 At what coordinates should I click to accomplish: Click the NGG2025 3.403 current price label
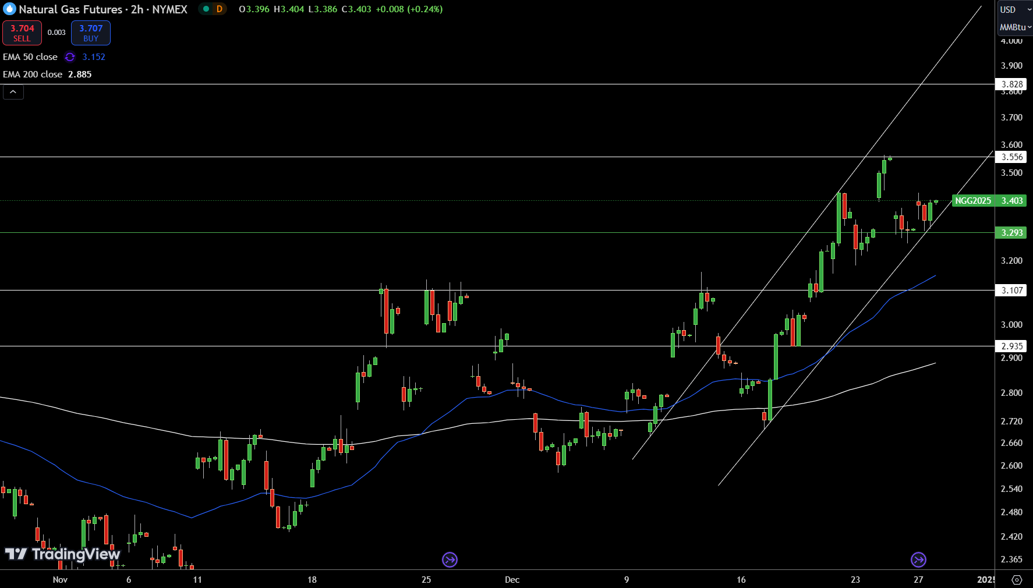pos(989,201)
